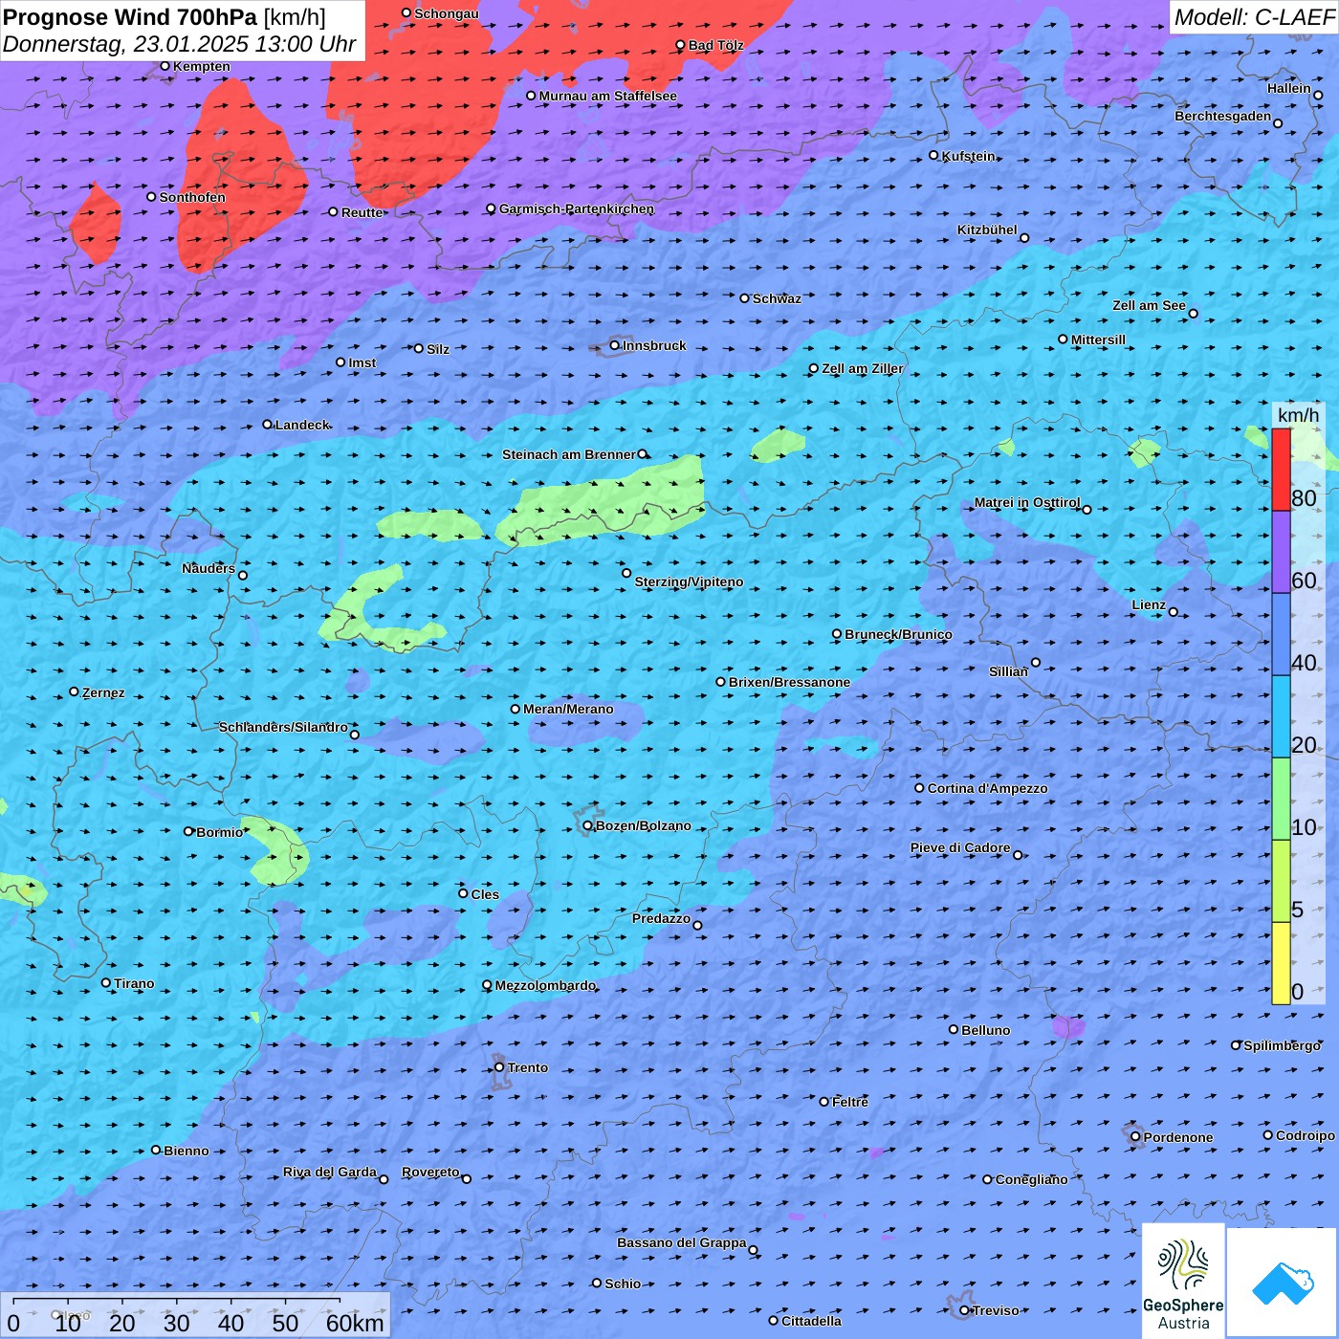Screen dimensions: 1339x1339
Task: Click the 'Spilimbergo' label
Action: (x=1282, y=1045)
